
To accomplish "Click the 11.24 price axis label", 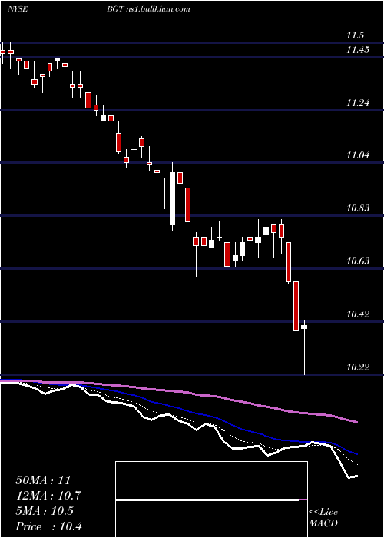I will coord(358,102).
